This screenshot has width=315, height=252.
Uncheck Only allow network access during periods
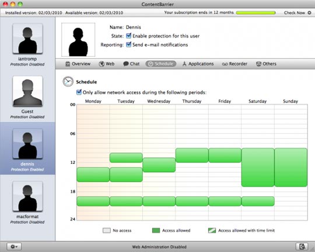click(x=79, y=92)
